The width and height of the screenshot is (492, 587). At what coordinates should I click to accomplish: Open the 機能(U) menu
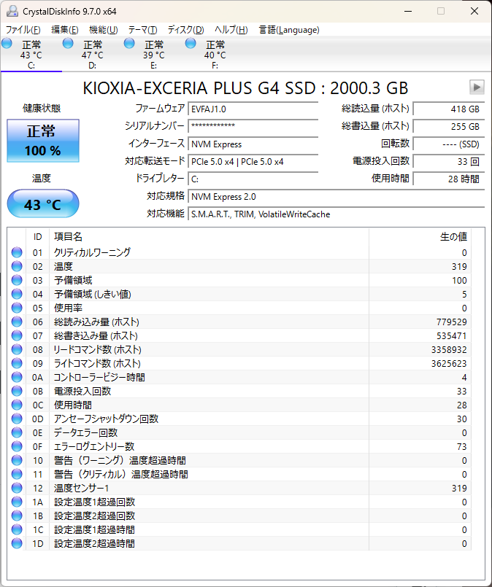pos(104,30)
